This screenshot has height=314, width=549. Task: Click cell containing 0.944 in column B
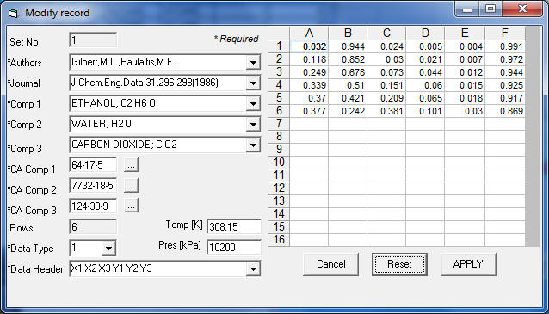[x=348, y=46]
